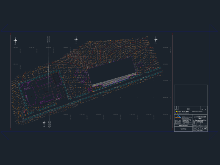
Task: Click the 4 386 150 grid coordinate label
Action: tap(165, 97)
